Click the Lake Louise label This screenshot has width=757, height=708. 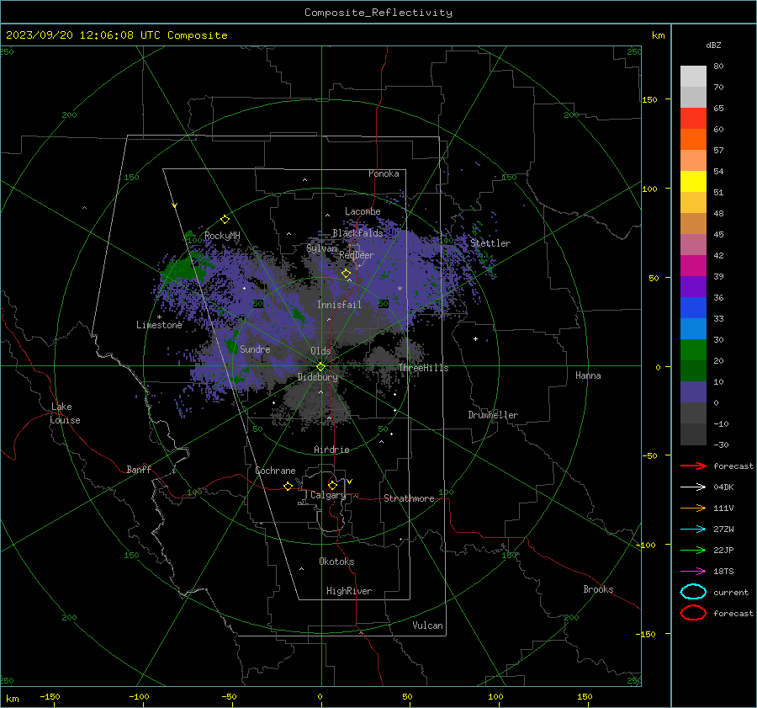point(65,413)
